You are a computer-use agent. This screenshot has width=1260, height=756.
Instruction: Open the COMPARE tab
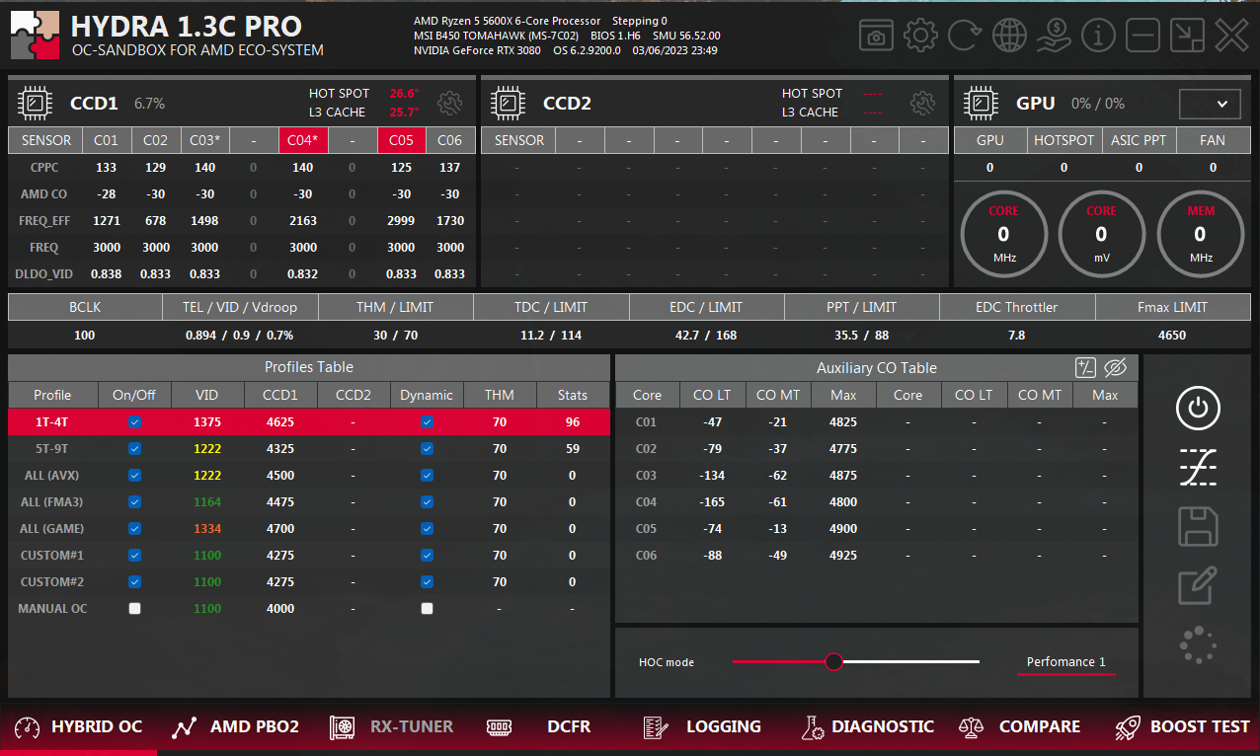[1020, 727]
